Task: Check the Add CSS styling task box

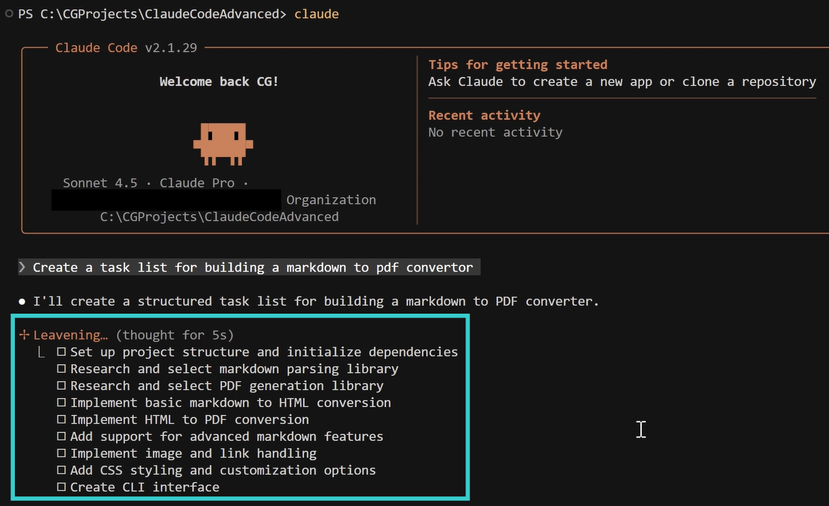Action: click(61, 471)
